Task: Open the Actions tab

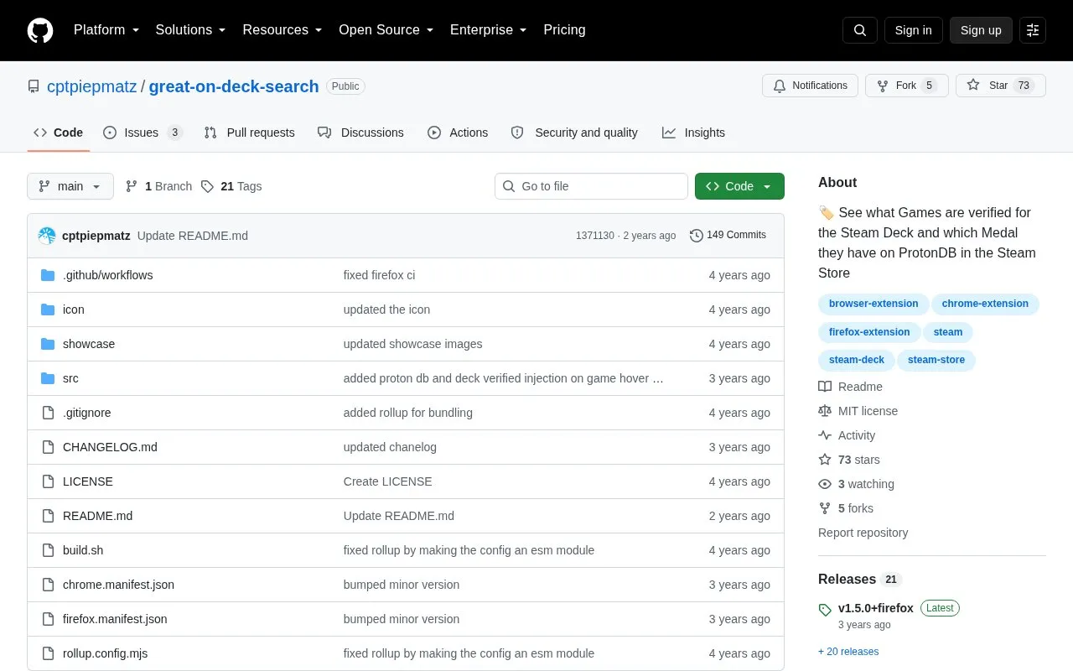Action: [x=458, y=133]
